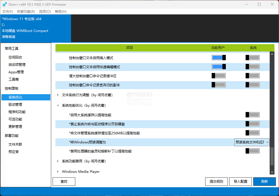Click the *将Windows预读调整为 row text
Viewport: 279px width, 196px height.
tap(87, 142)
